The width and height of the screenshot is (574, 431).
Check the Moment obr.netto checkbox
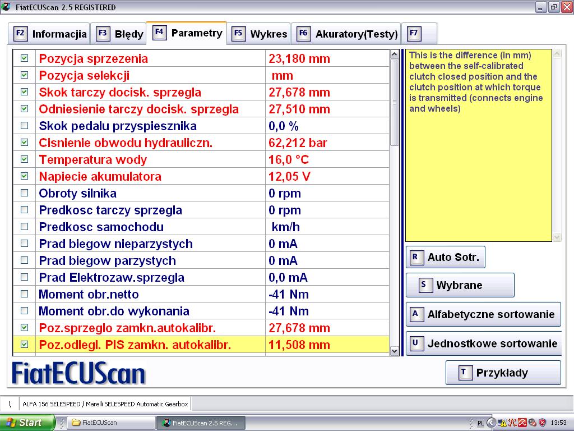pyautogui.click(x=24, y=294)
